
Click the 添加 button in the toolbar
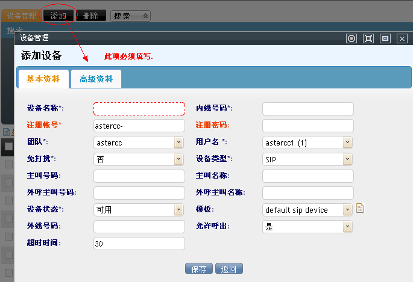[58, 16]
